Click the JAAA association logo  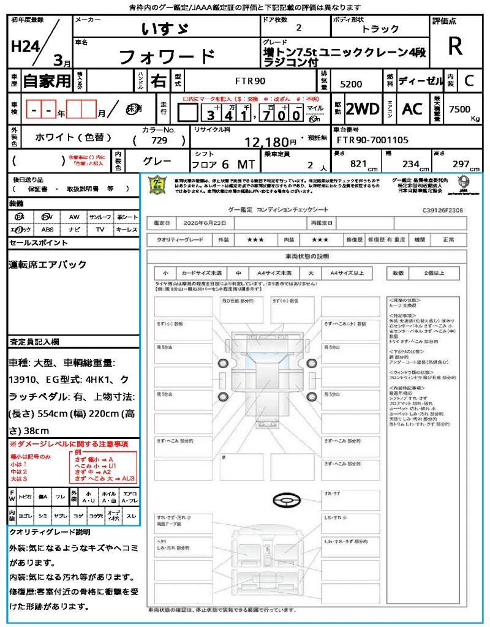(464, 184)
